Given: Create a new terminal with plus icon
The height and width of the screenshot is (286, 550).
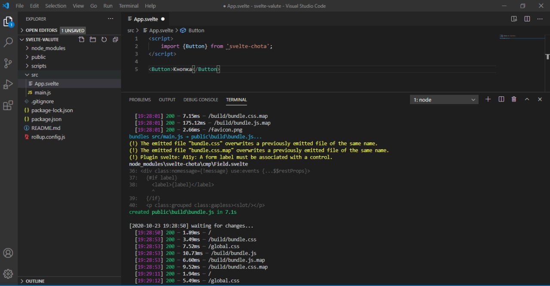Looking at the screenshot, I should coord(488,99).
